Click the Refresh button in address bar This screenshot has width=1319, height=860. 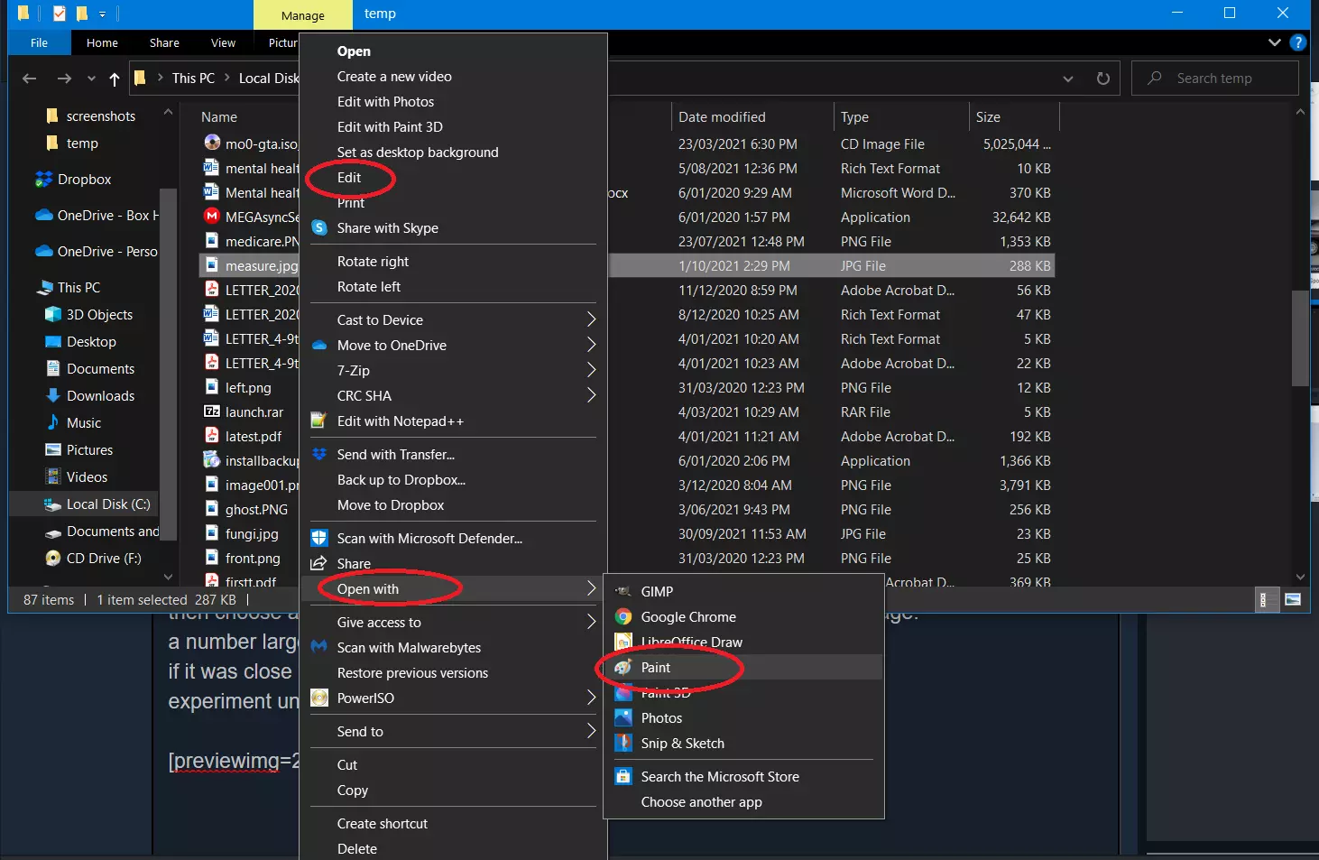click(1102, 79)
